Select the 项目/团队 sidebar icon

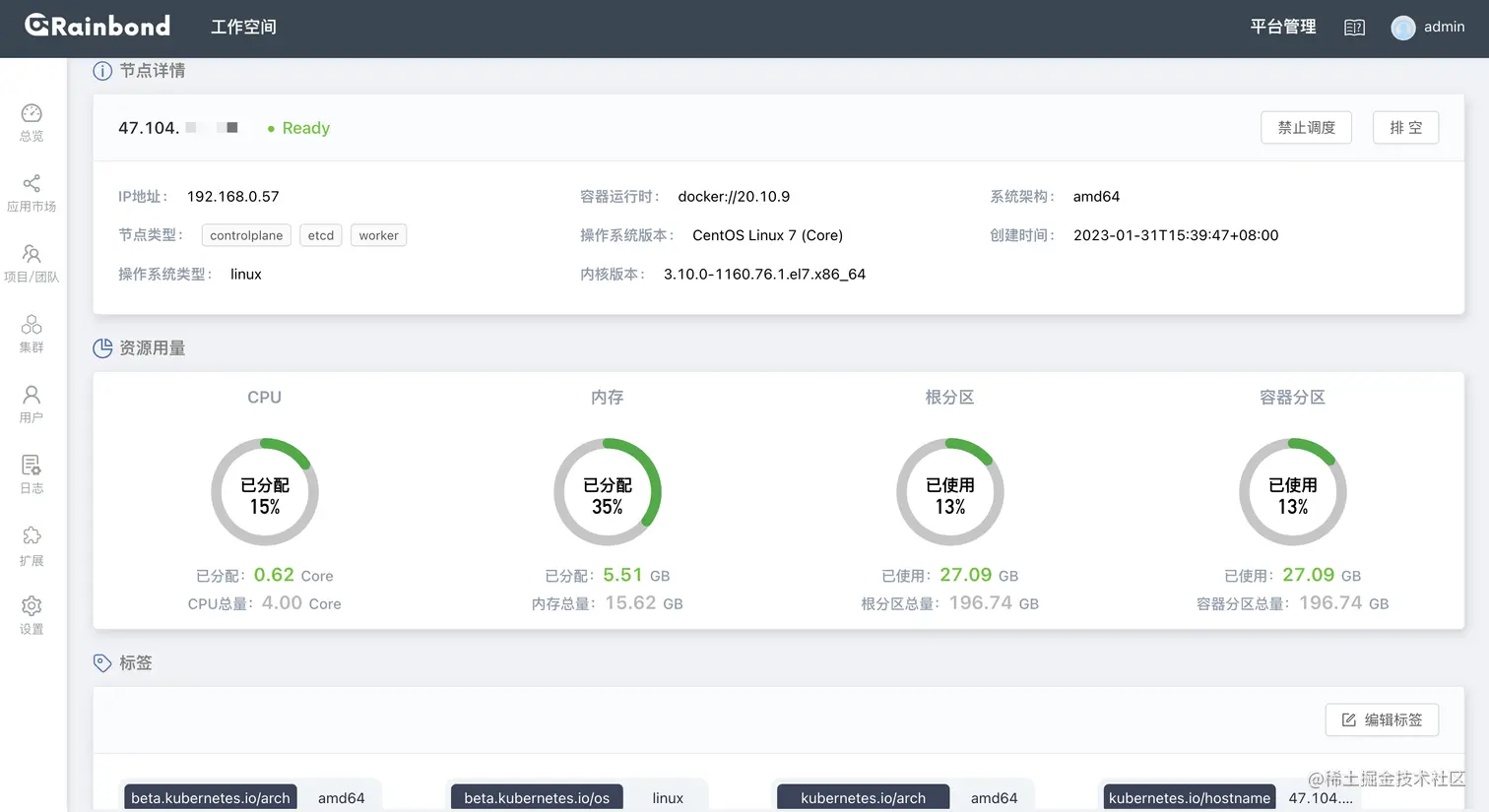(x=32, y=261)
